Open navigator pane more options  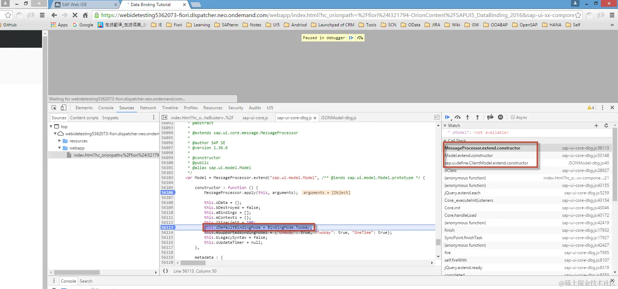pyautogui.click(x=154, y=117)
